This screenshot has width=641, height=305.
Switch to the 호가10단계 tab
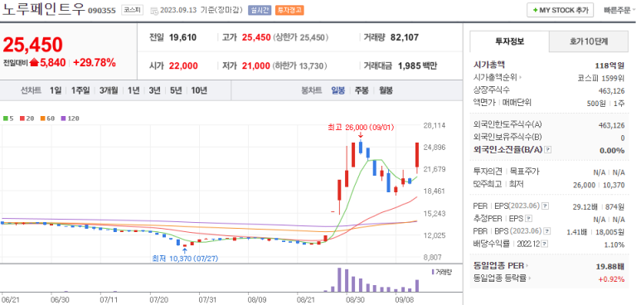[x=589, y=41]
